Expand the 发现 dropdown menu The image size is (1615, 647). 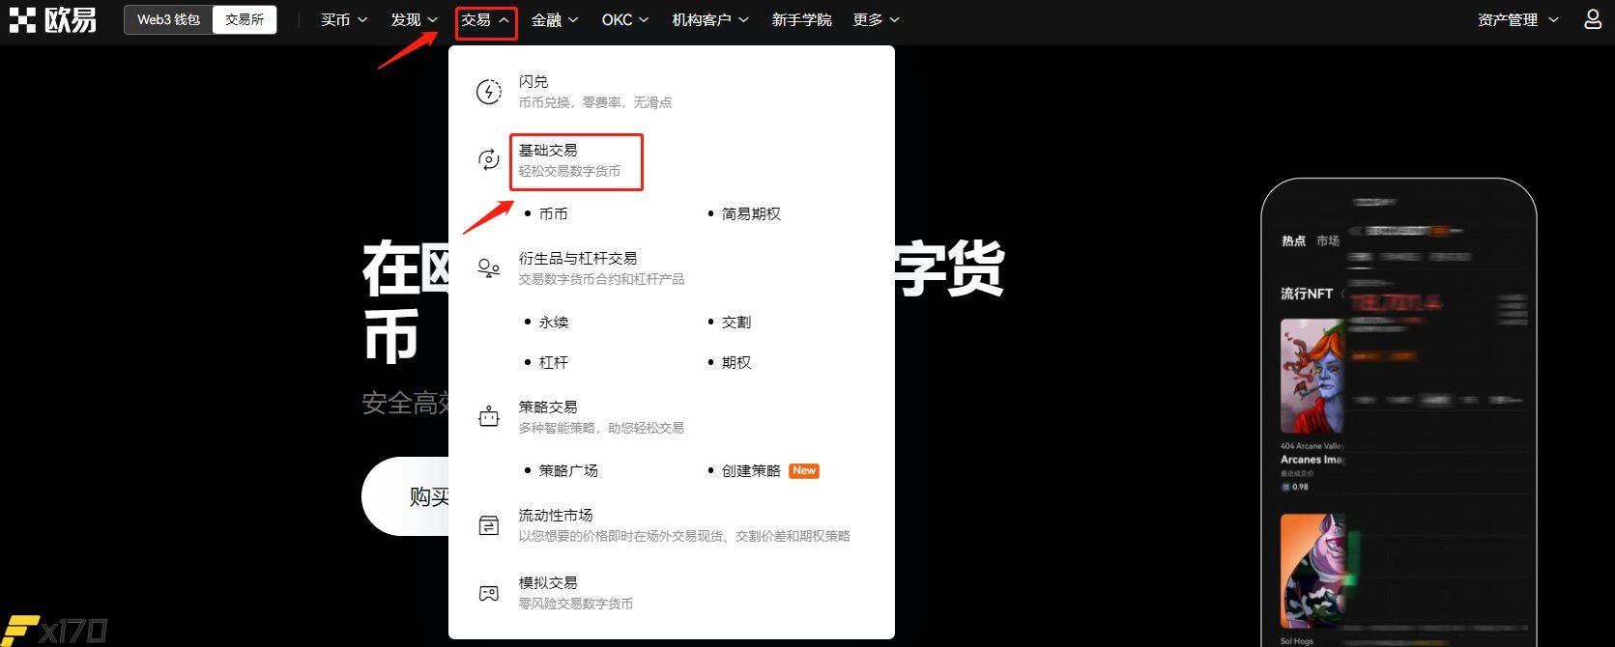[414, 19]
